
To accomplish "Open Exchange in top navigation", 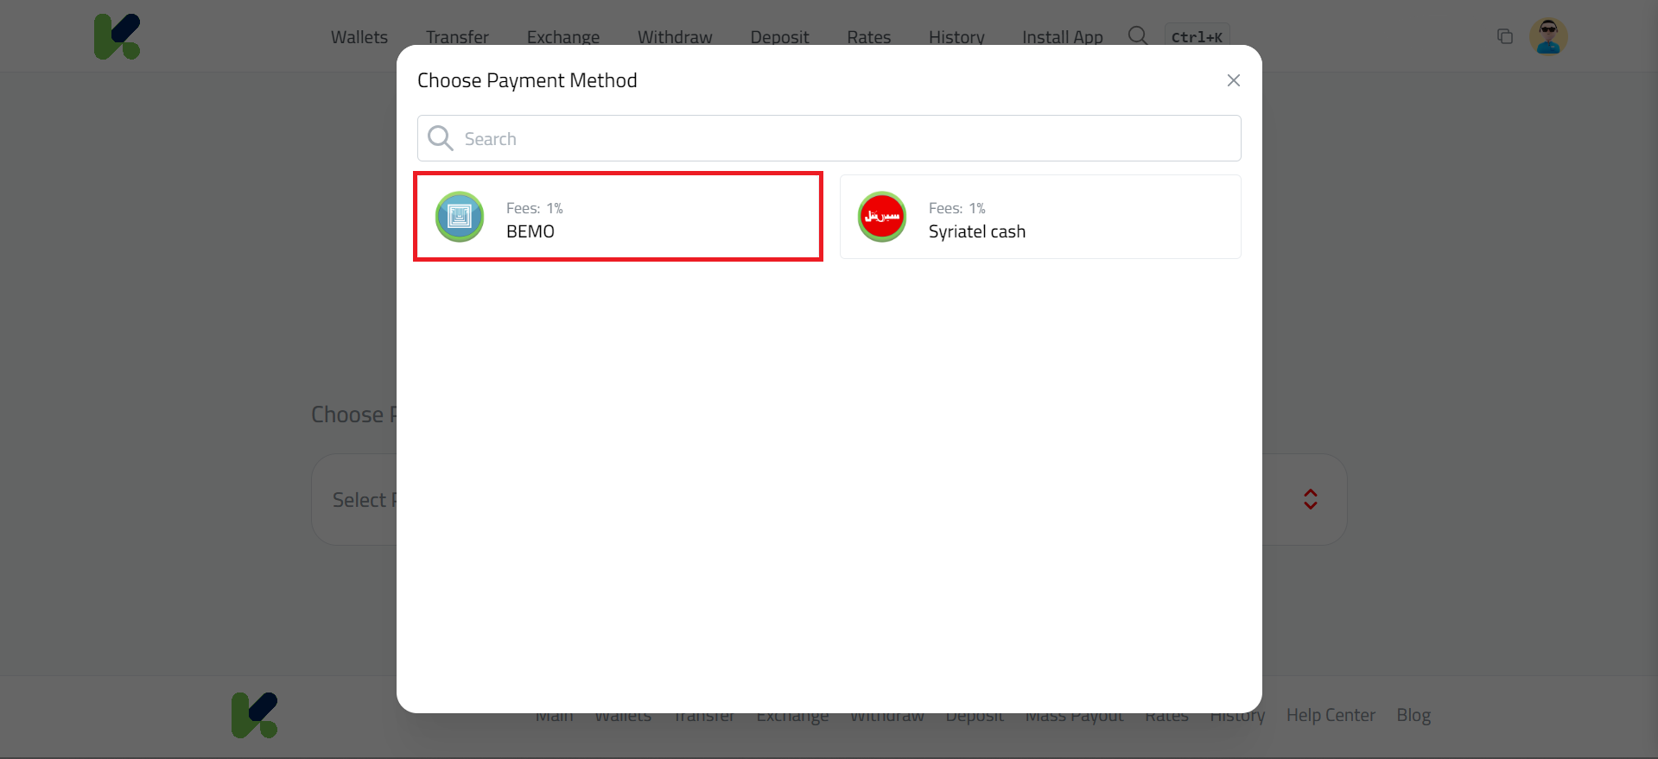I will coord(563,37).
